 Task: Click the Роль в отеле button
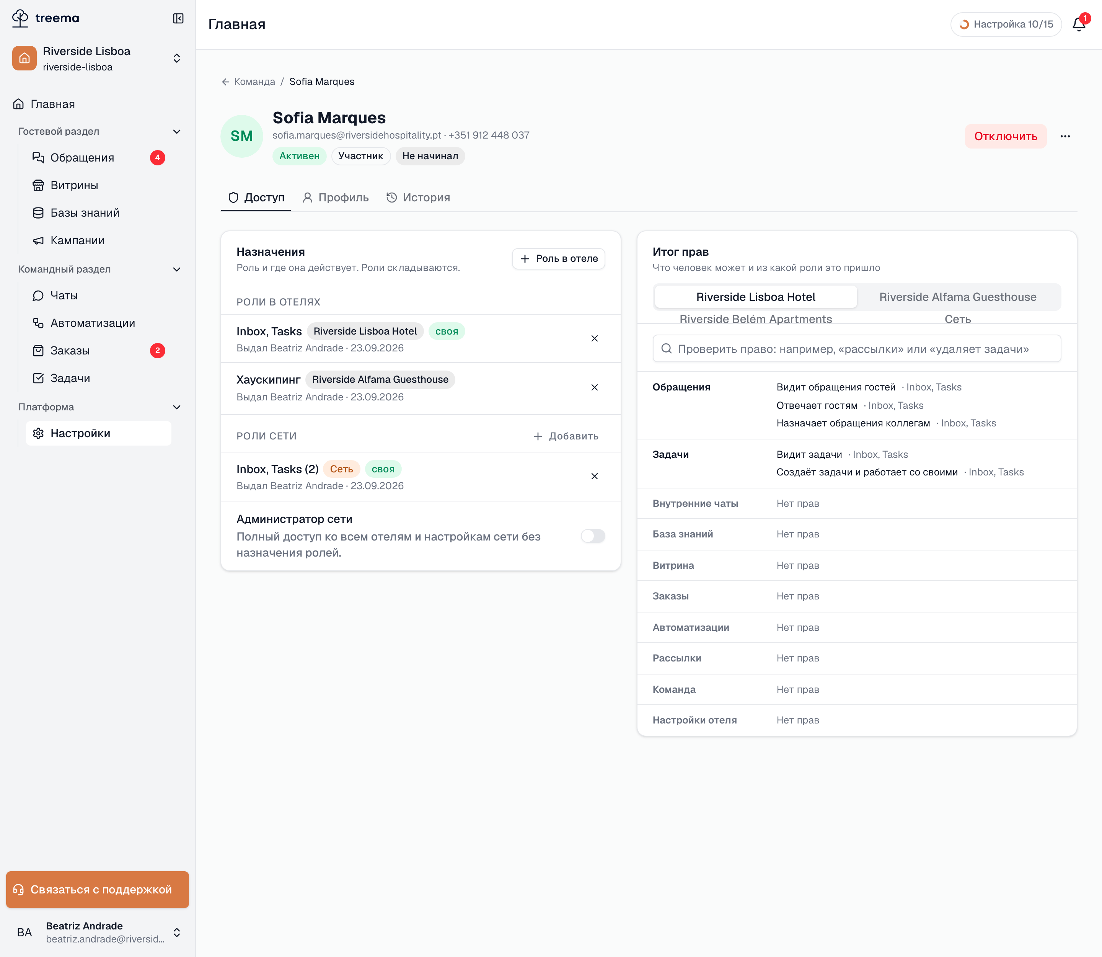559,258
